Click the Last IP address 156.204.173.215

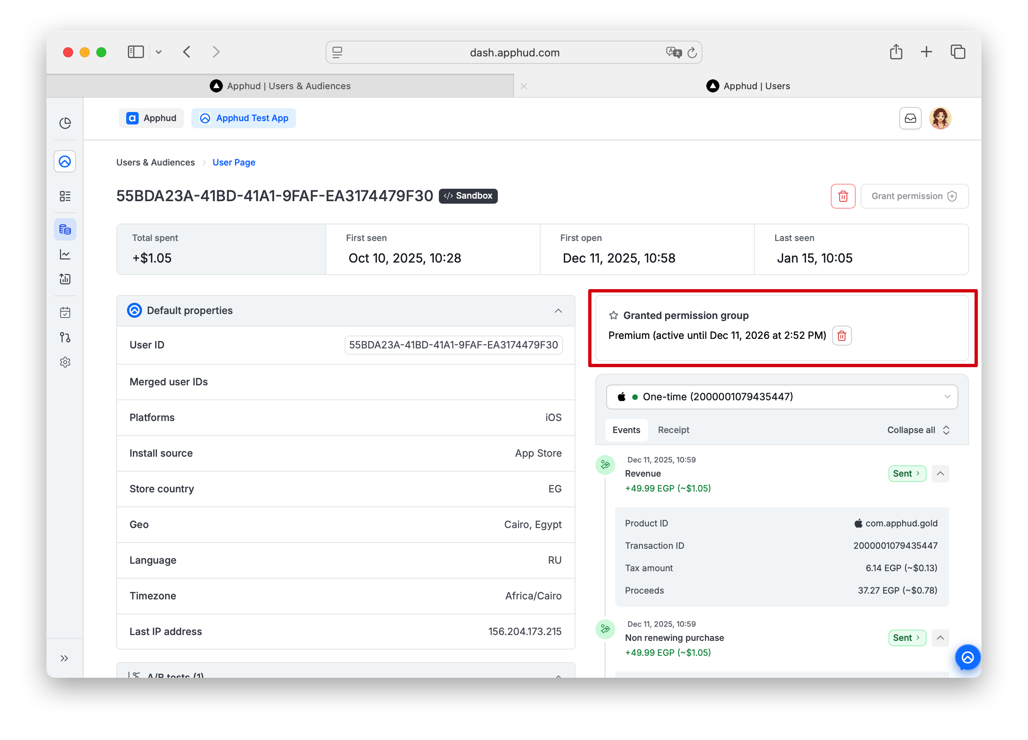(x=524, y=631)
